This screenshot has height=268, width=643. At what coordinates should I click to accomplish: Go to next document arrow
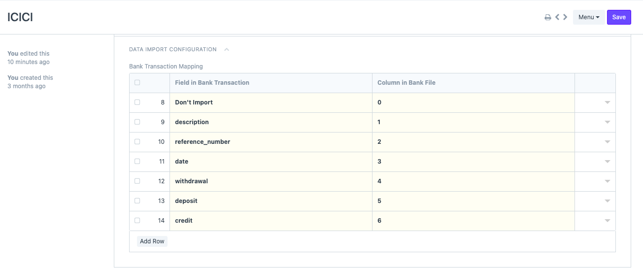pos(565,17)
